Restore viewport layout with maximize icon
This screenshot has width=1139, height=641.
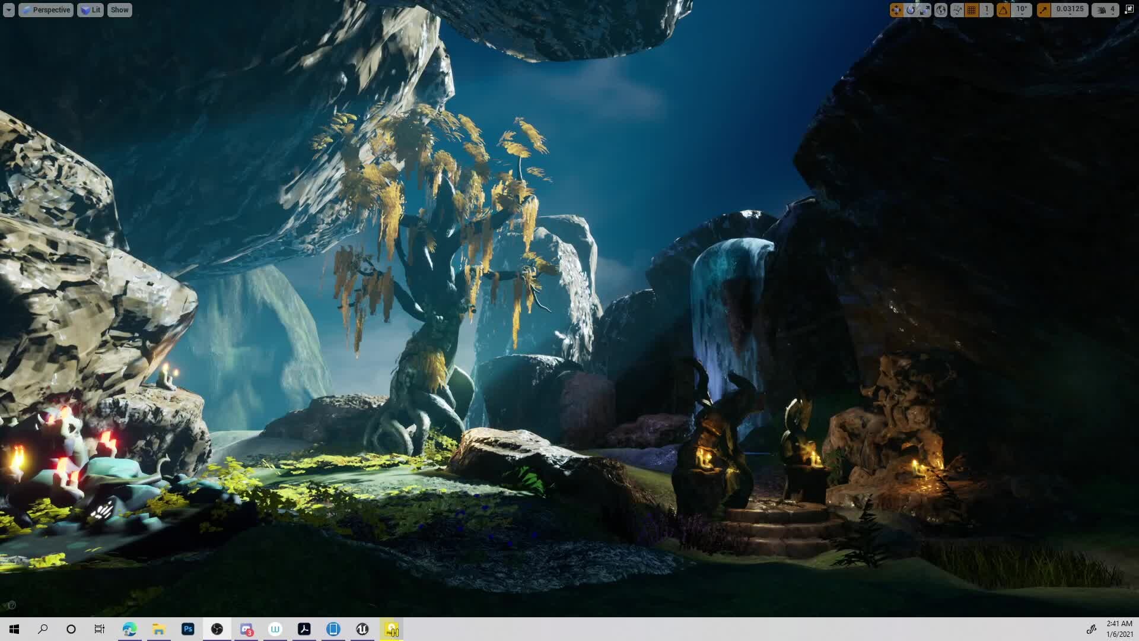point(1130,9)
